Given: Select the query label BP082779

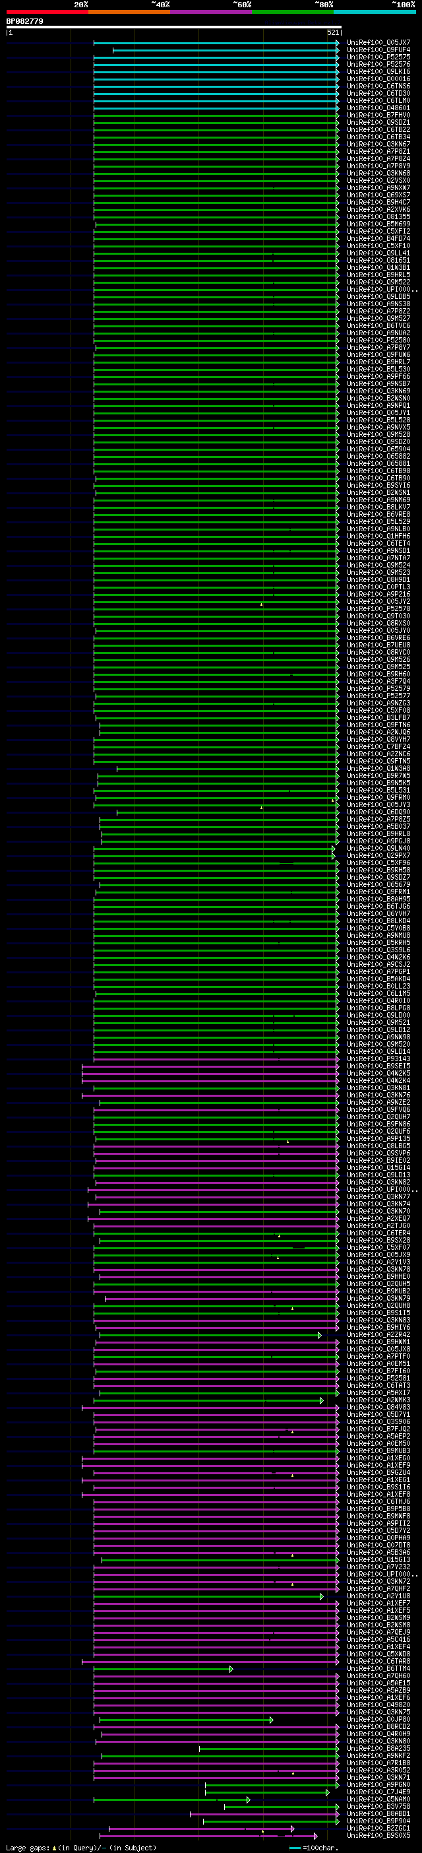Looking at the screenshot, I should coord(24,22).
